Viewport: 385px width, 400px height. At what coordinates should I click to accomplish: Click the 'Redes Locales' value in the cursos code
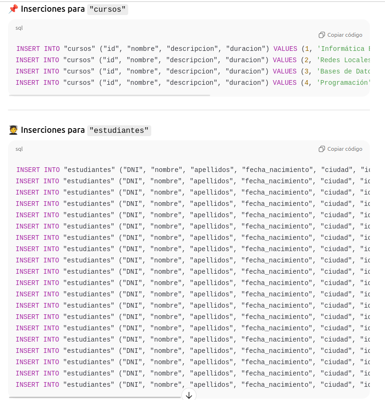click(x=343, y=60)
